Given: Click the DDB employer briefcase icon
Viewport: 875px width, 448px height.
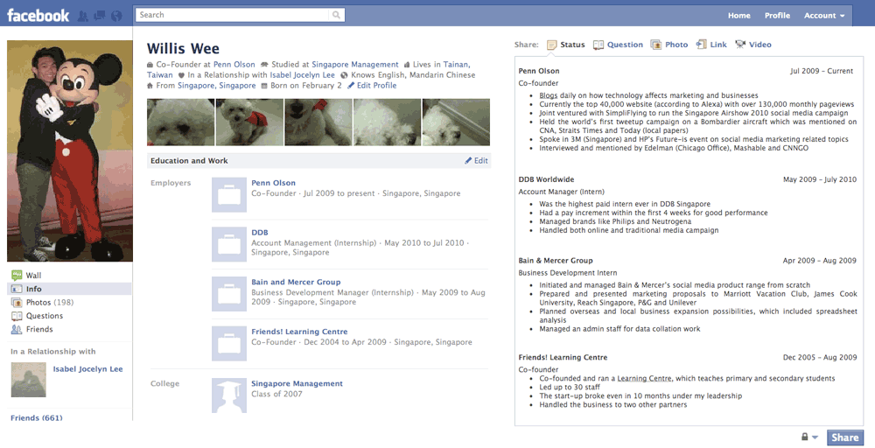Looking at the screenshot, I should click(228, 244).
